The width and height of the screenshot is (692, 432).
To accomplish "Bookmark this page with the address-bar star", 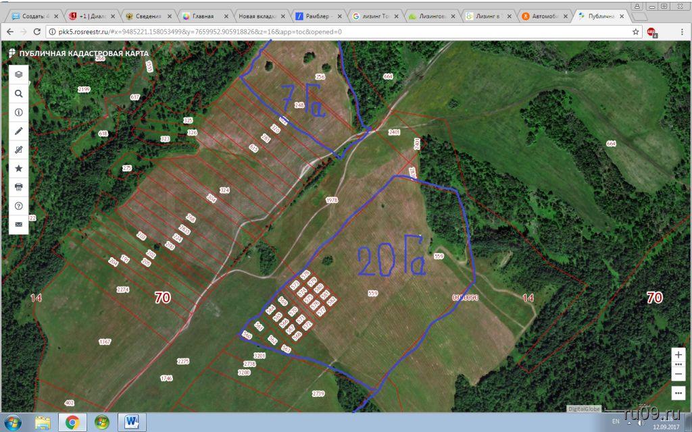I will (635, 32).
